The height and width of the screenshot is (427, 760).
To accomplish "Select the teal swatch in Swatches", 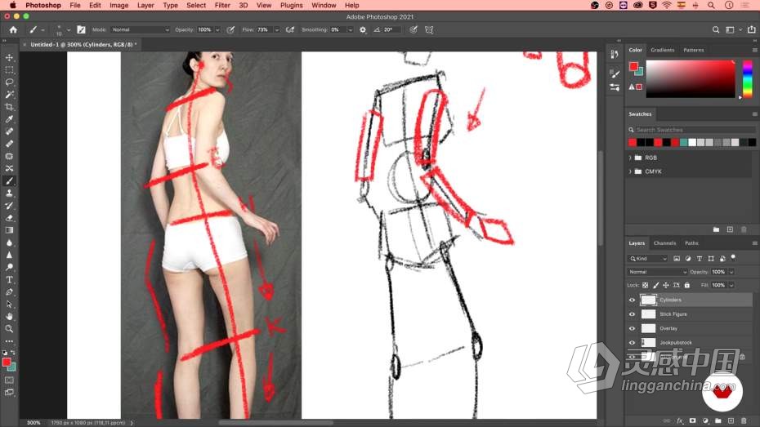I will [684, 142].
